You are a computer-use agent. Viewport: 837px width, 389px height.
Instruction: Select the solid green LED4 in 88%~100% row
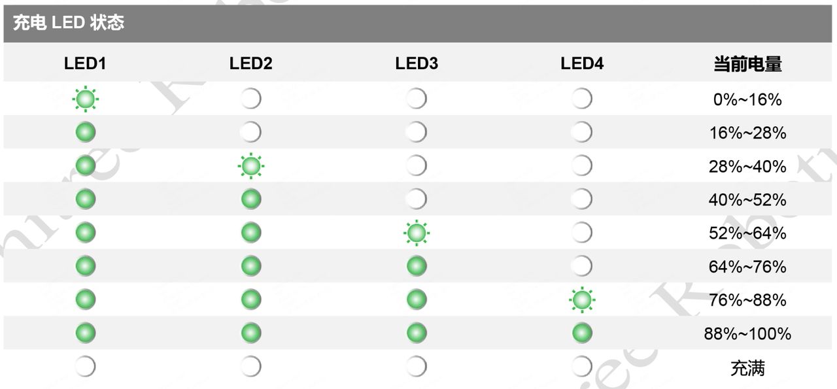coord(582,333)
